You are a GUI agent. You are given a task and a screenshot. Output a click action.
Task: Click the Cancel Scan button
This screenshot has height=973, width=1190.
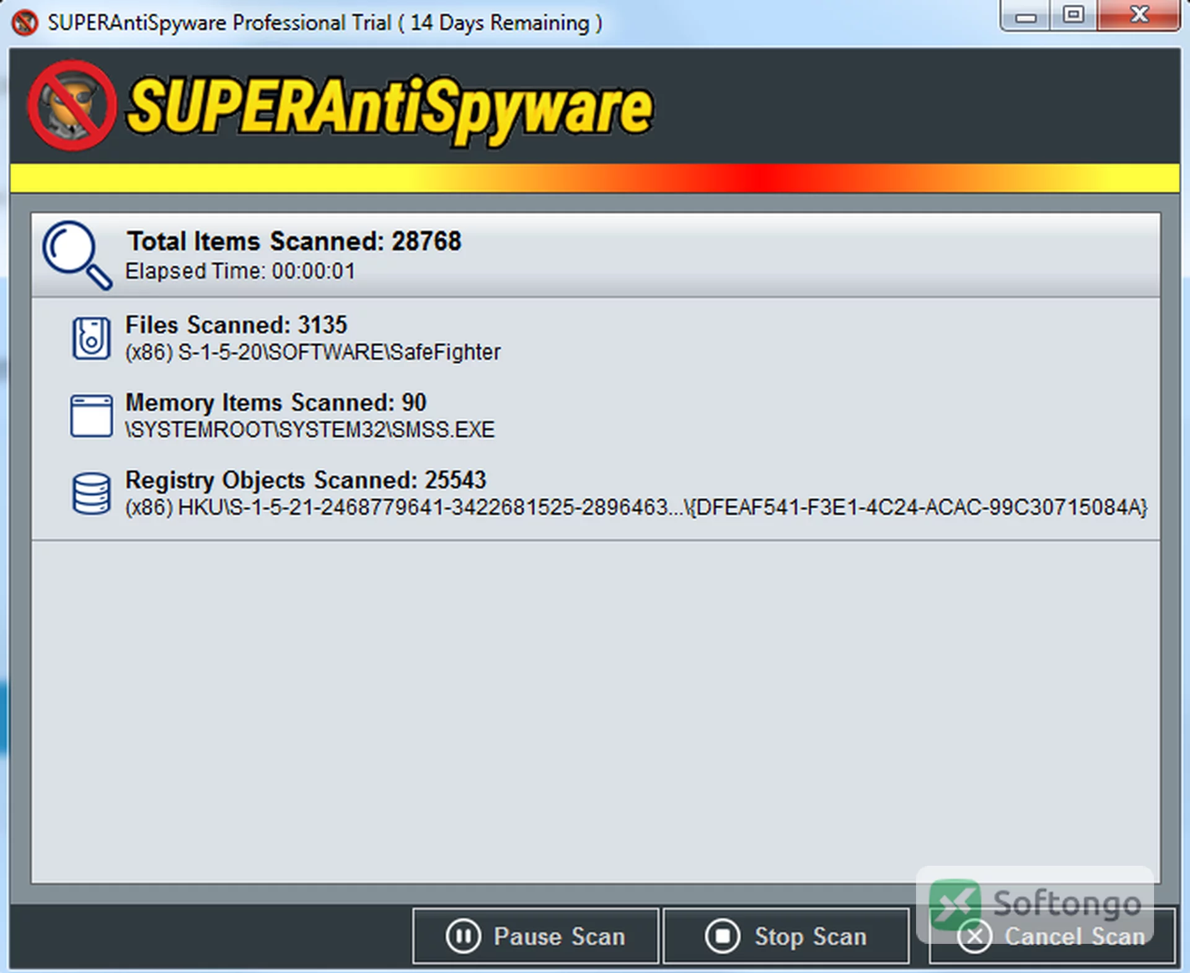coord(1052,936)
